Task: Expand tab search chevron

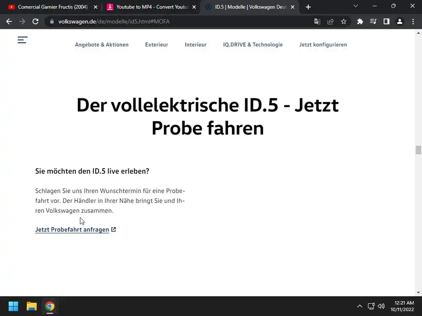Action: click(x=356, y=6)
